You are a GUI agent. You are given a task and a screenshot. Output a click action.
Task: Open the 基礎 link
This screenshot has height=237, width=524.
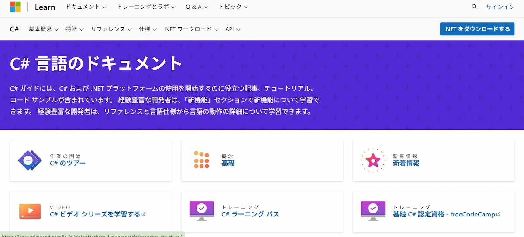[x=228, y=163]
